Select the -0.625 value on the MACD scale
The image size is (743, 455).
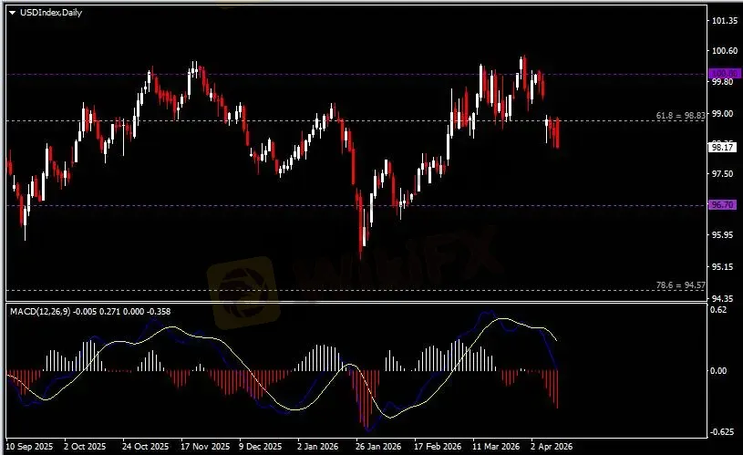click(x=721, y=432)
